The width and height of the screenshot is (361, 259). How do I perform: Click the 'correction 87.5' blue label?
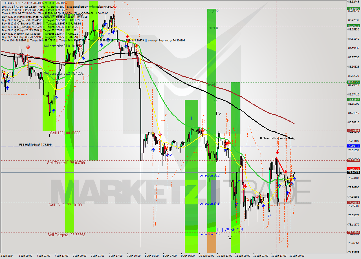[210, 234]
